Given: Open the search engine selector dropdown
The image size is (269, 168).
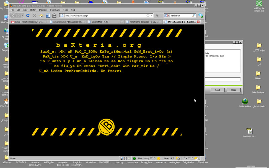Looking at the screenshot, I should point(167,15).
